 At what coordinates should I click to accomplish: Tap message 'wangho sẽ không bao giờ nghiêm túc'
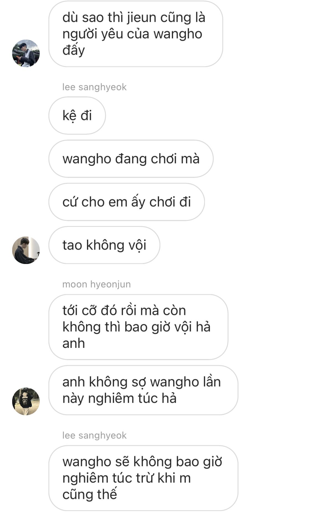[x=143, y=478]
